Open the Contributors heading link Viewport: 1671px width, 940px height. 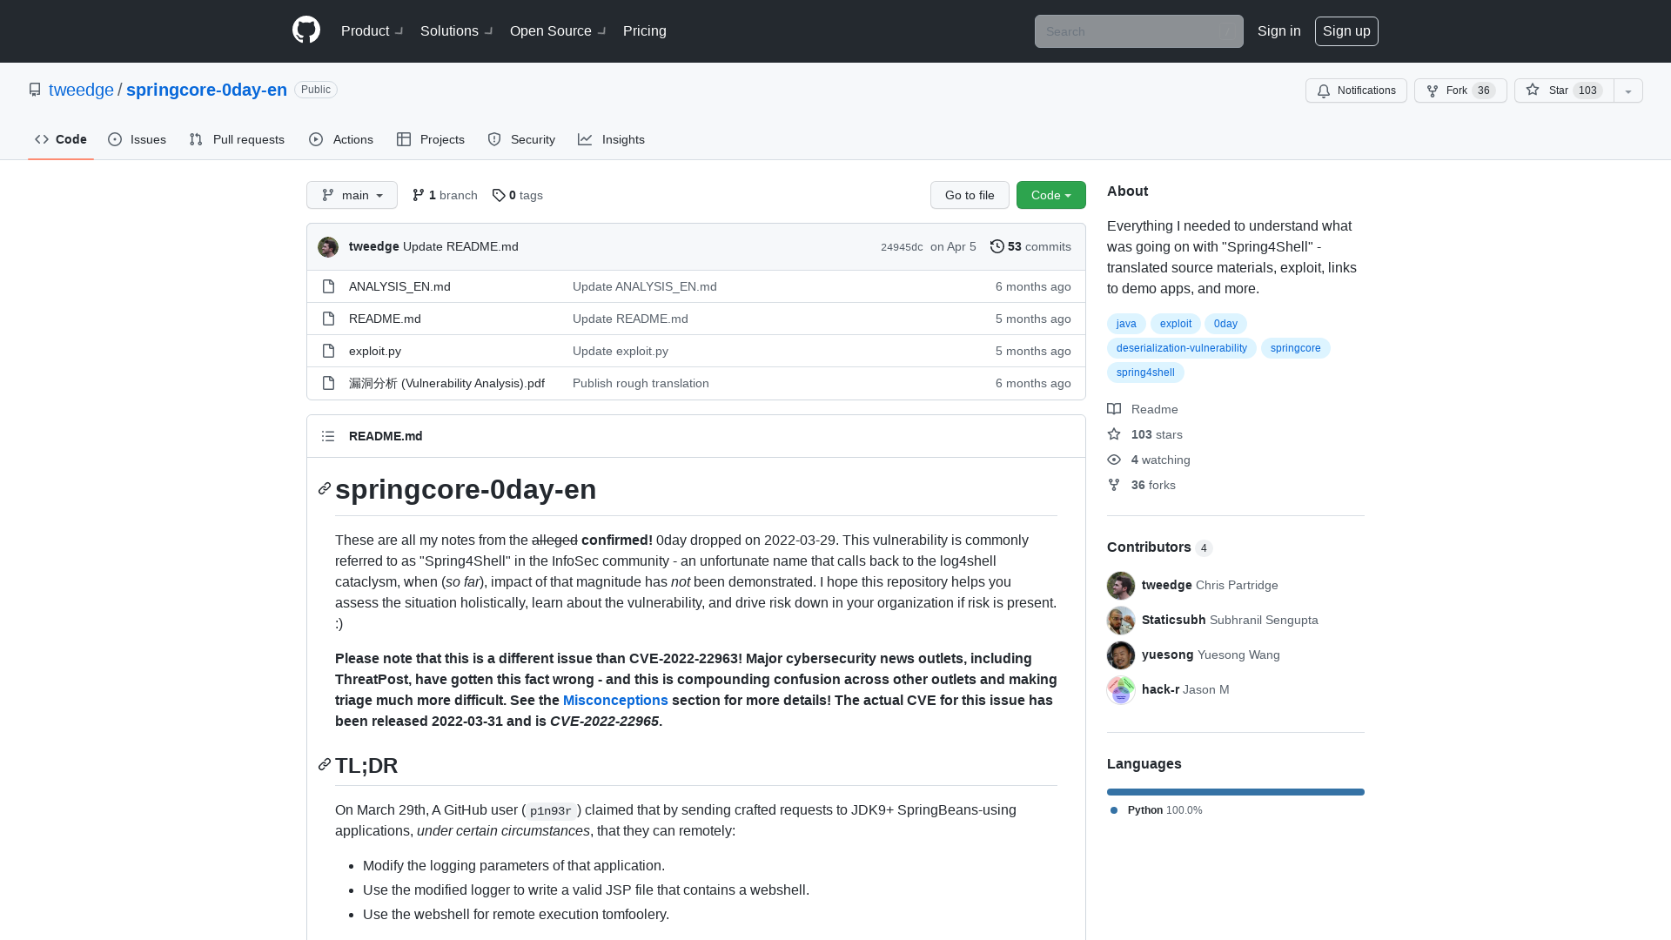point(1160,547)
